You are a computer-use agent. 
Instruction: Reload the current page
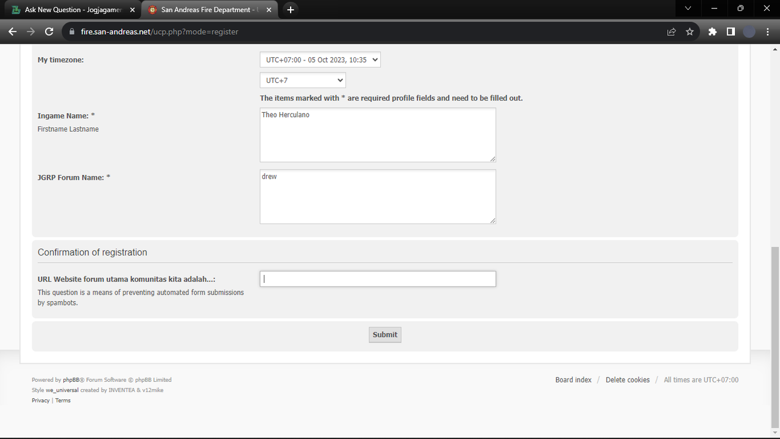49,32
